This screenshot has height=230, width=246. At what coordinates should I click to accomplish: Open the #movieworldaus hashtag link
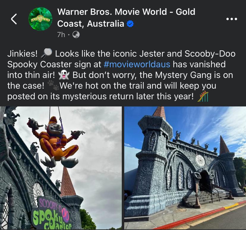tap(137, 64)
